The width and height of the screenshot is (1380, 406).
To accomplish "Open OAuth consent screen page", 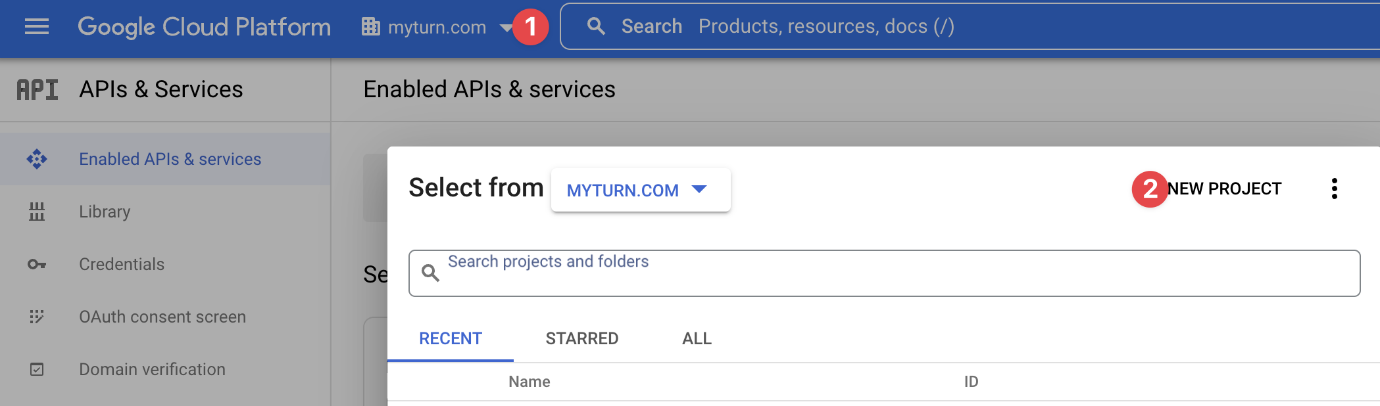I will point(165,317).
